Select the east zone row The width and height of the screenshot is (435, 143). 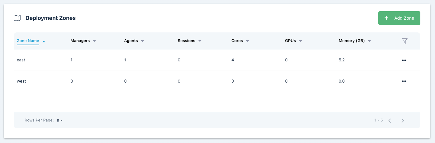pyautogui.click(x=21, y=60)
